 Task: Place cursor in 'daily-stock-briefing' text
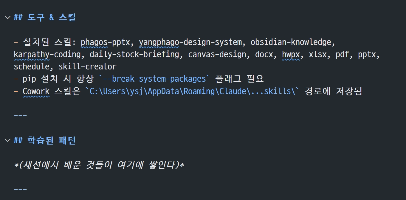(x=134, y=55)
